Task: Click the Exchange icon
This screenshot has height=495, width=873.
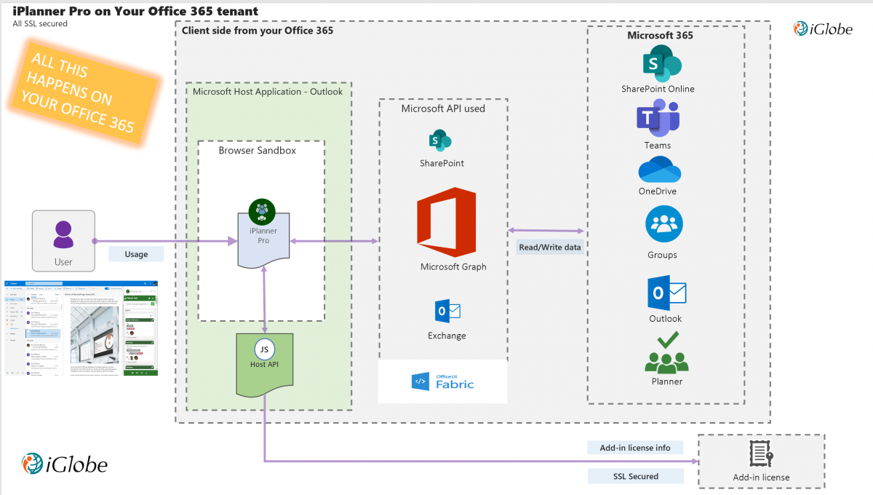Action: (447, 312)
